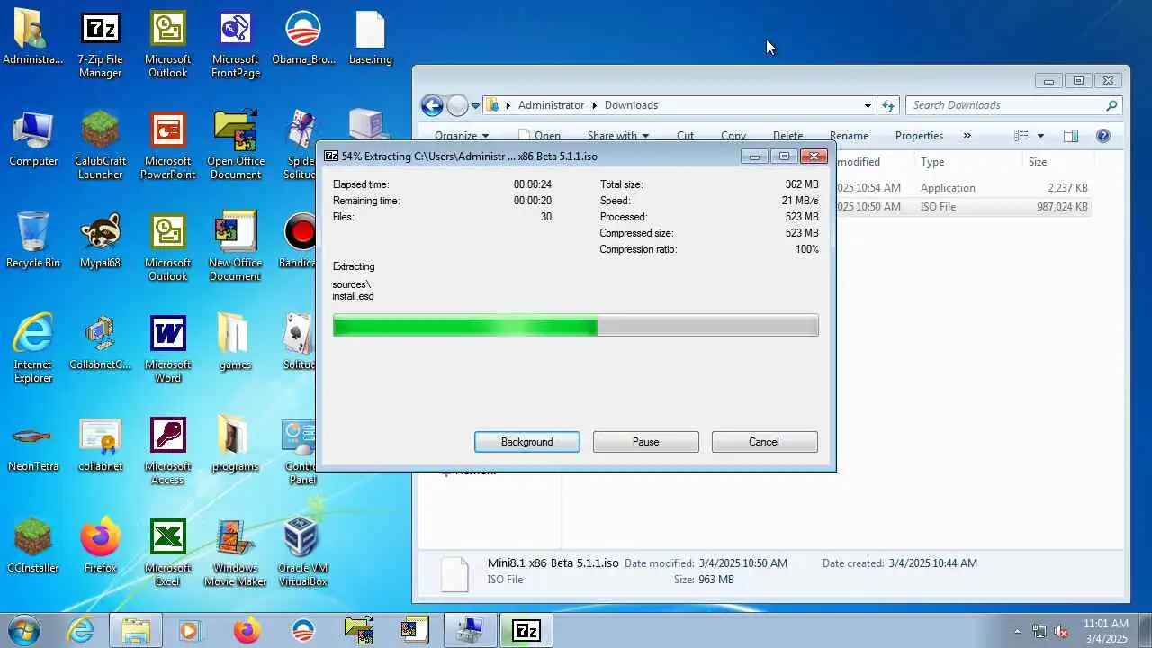Open New Office Document desktop icon
This screenshot has width=1152, height=648.
[235, 247]
